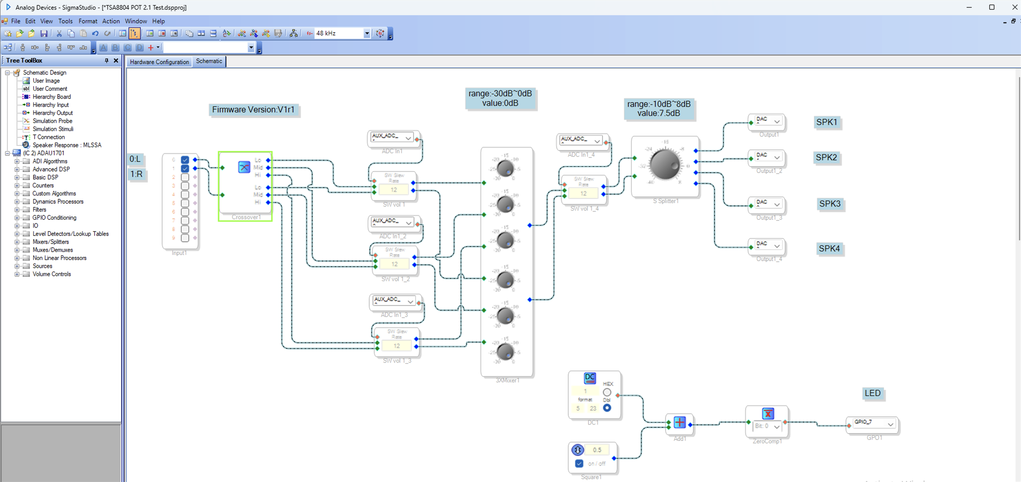Open the 48 kHz sampling rate dropdown
1021x482 pixels.
[367, 33]
